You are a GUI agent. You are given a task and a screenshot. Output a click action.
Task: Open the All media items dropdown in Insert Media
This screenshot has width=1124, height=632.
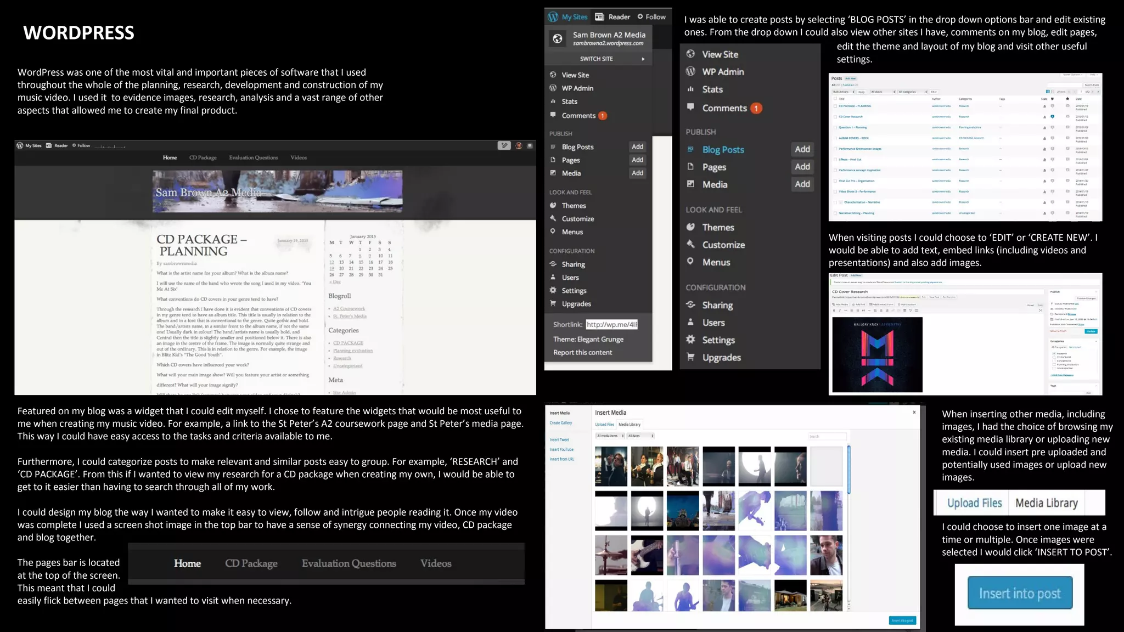coord(610,436)
